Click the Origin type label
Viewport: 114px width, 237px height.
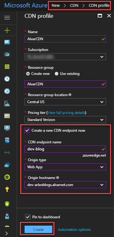[x=37, y=160]
